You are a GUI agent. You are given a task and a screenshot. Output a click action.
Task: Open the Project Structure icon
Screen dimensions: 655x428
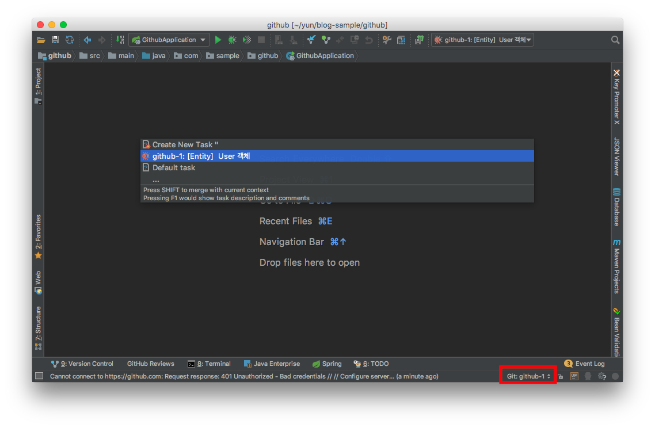click(x=401, y=40)
